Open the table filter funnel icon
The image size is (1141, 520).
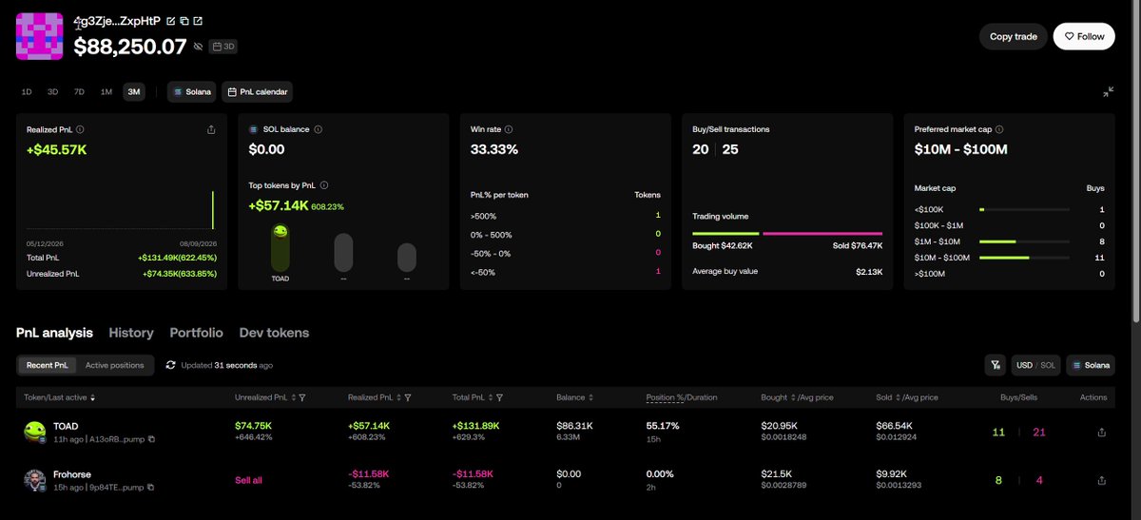[x=995, y=365]
